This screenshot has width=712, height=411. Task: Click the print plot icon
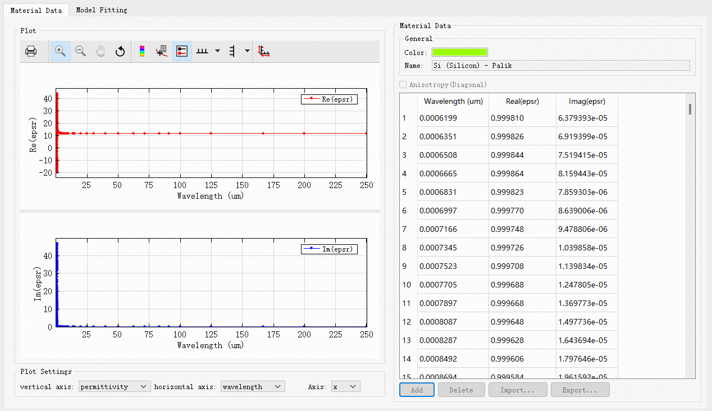tap(31, 52)
